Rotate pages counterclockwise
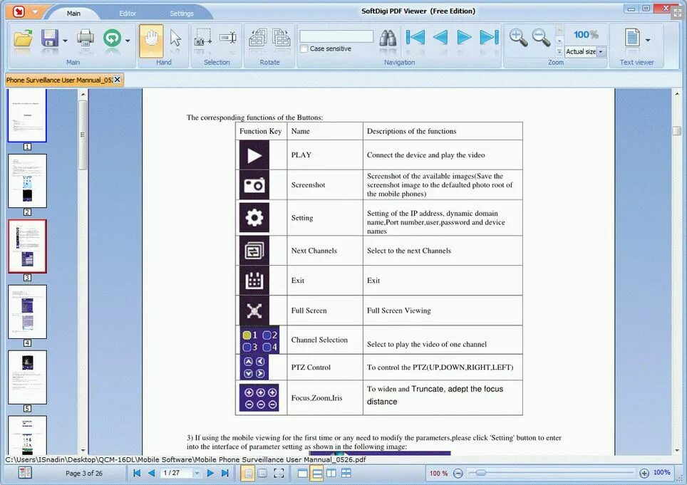687x485 pixels. coord(258,38)
